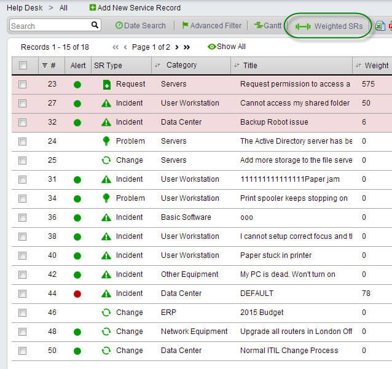Image resolution: width=392 pixels, height=369 pixels.
Task: Click the Problem bulb icon in record 24
Action: 106,141
